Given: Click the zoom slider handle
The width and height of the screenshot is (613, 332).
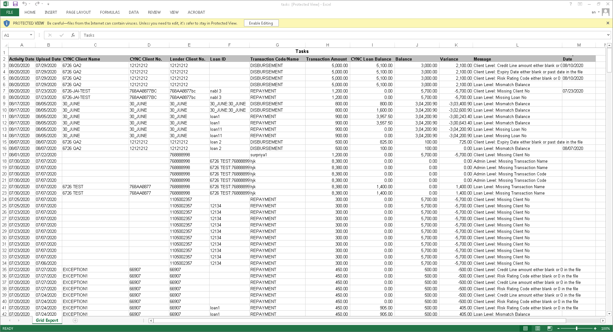Looking at the screenshot, I should tap(577, 328).
